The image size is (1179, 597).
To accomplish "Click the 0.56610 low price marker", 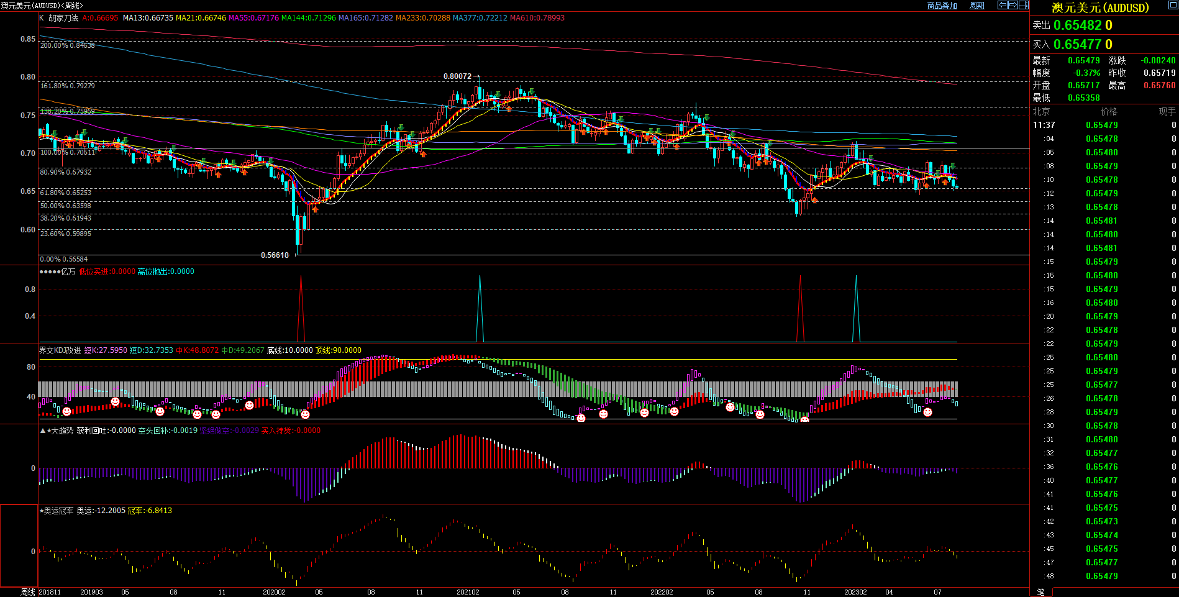I will [x=275, y=255].
